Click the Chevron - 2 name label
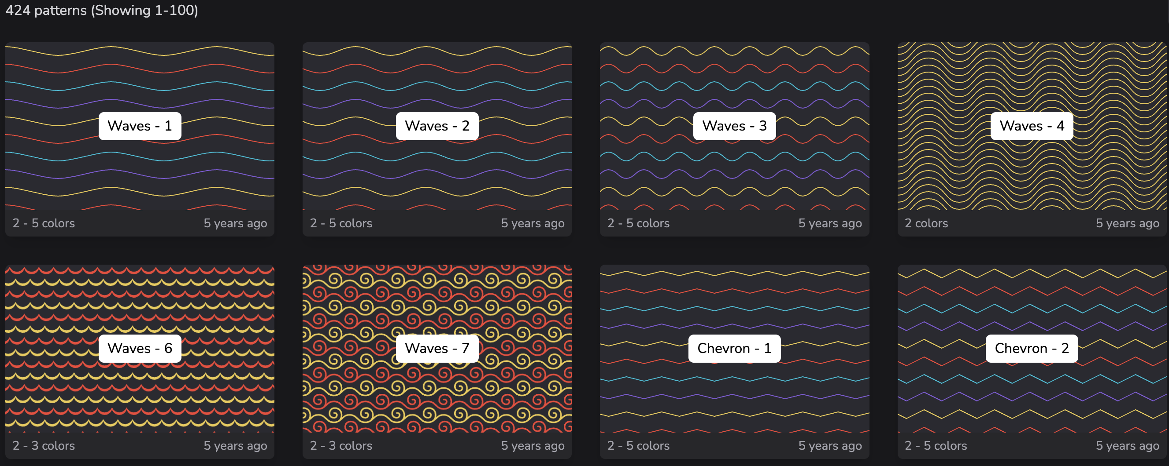1169x466 pixels. [x=1031, y=348]
